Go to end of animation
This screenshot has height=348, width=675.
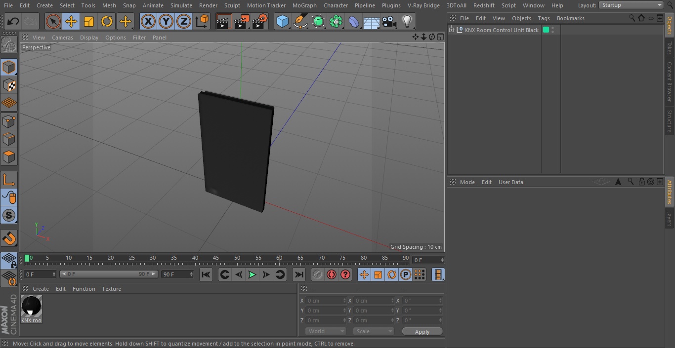point(299,274)
